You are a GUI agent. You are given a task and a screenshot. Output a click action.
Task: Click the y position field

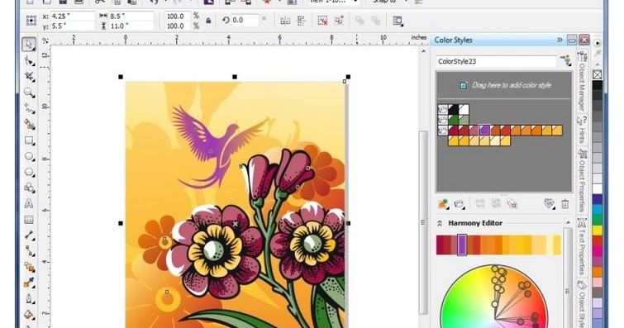coord(73,26)
